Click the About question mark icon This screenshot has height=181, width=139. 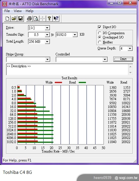point(49,18)
